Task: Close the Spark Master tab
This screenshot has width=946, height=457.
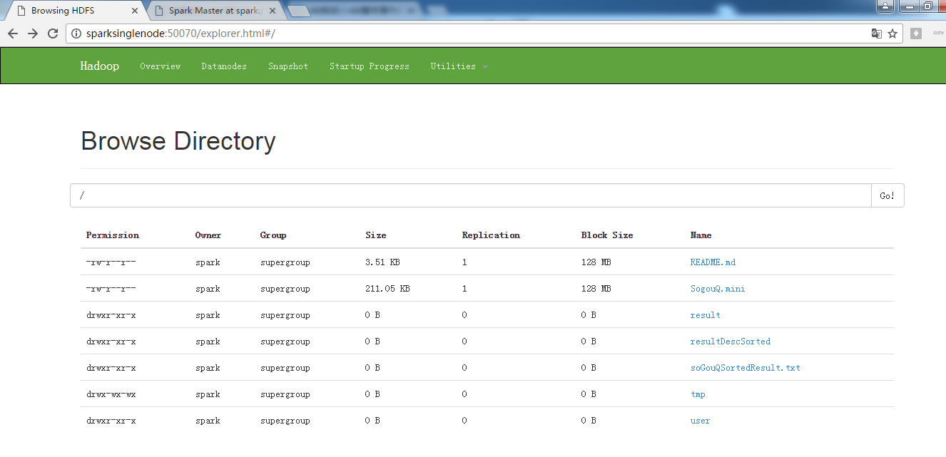Action: point(272,11)
